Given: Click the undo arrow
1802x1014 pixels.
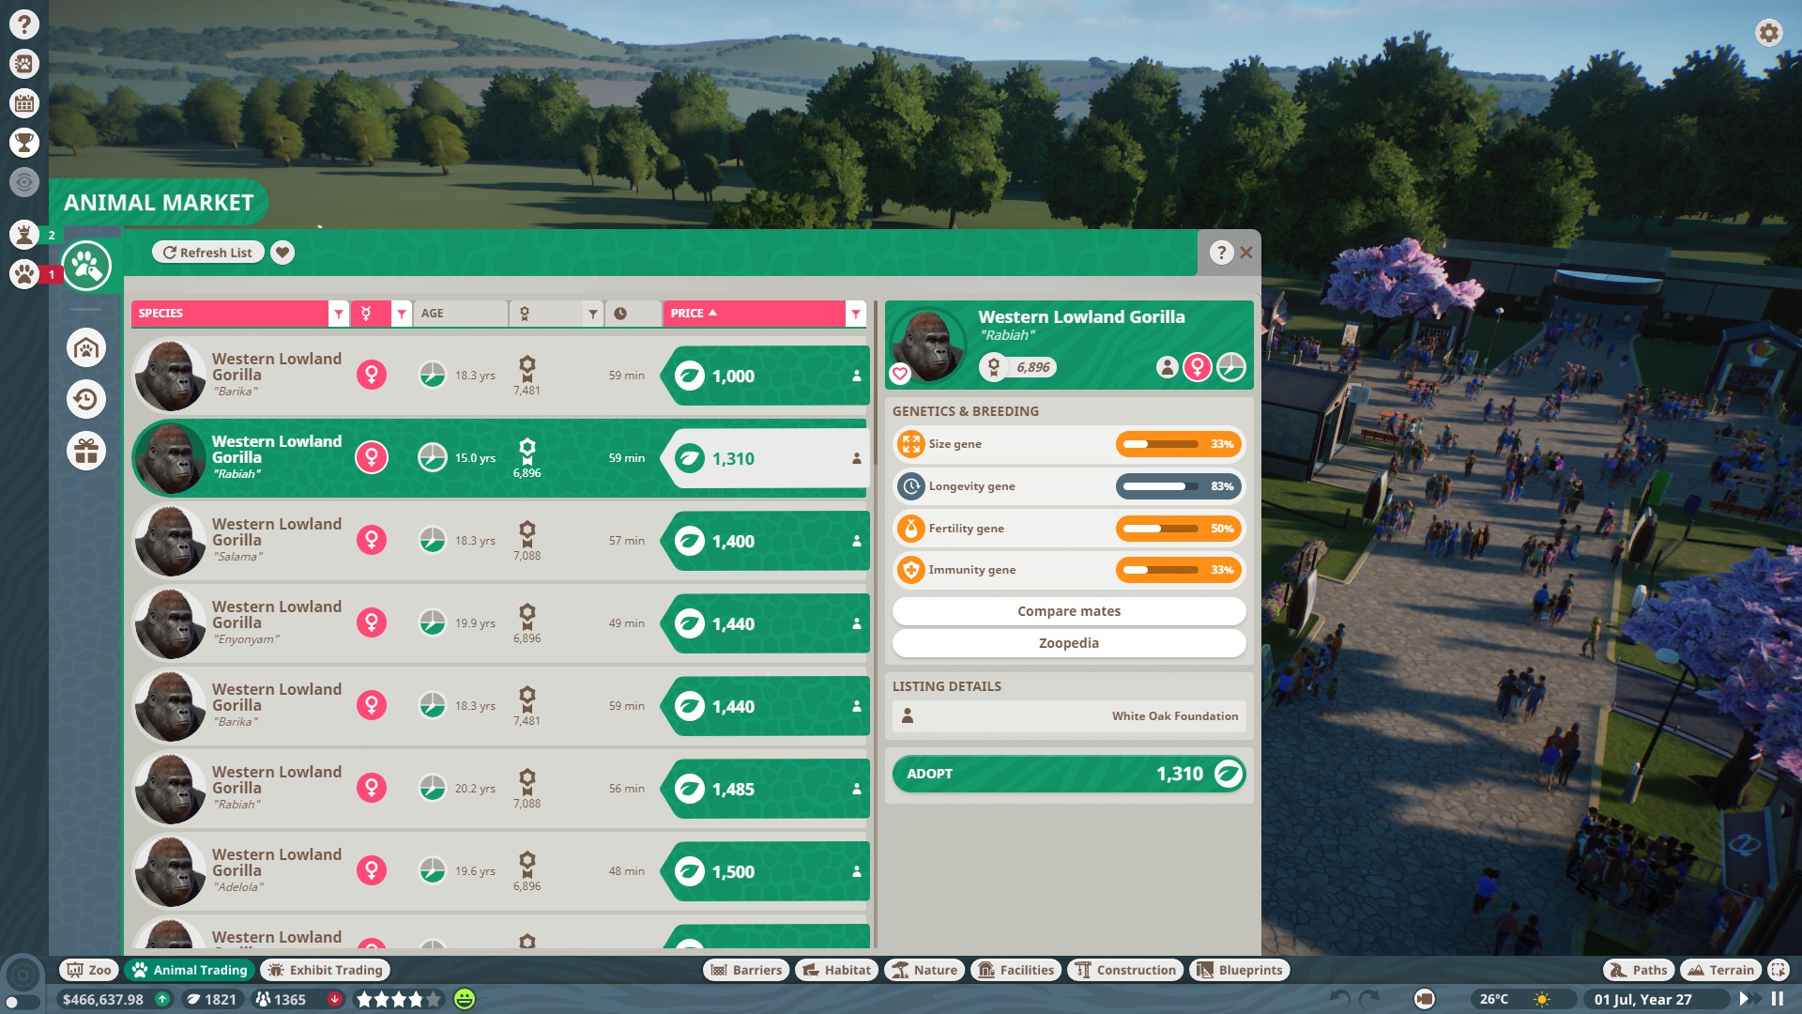Looking at the screenshot, I should coord(1340,999).
